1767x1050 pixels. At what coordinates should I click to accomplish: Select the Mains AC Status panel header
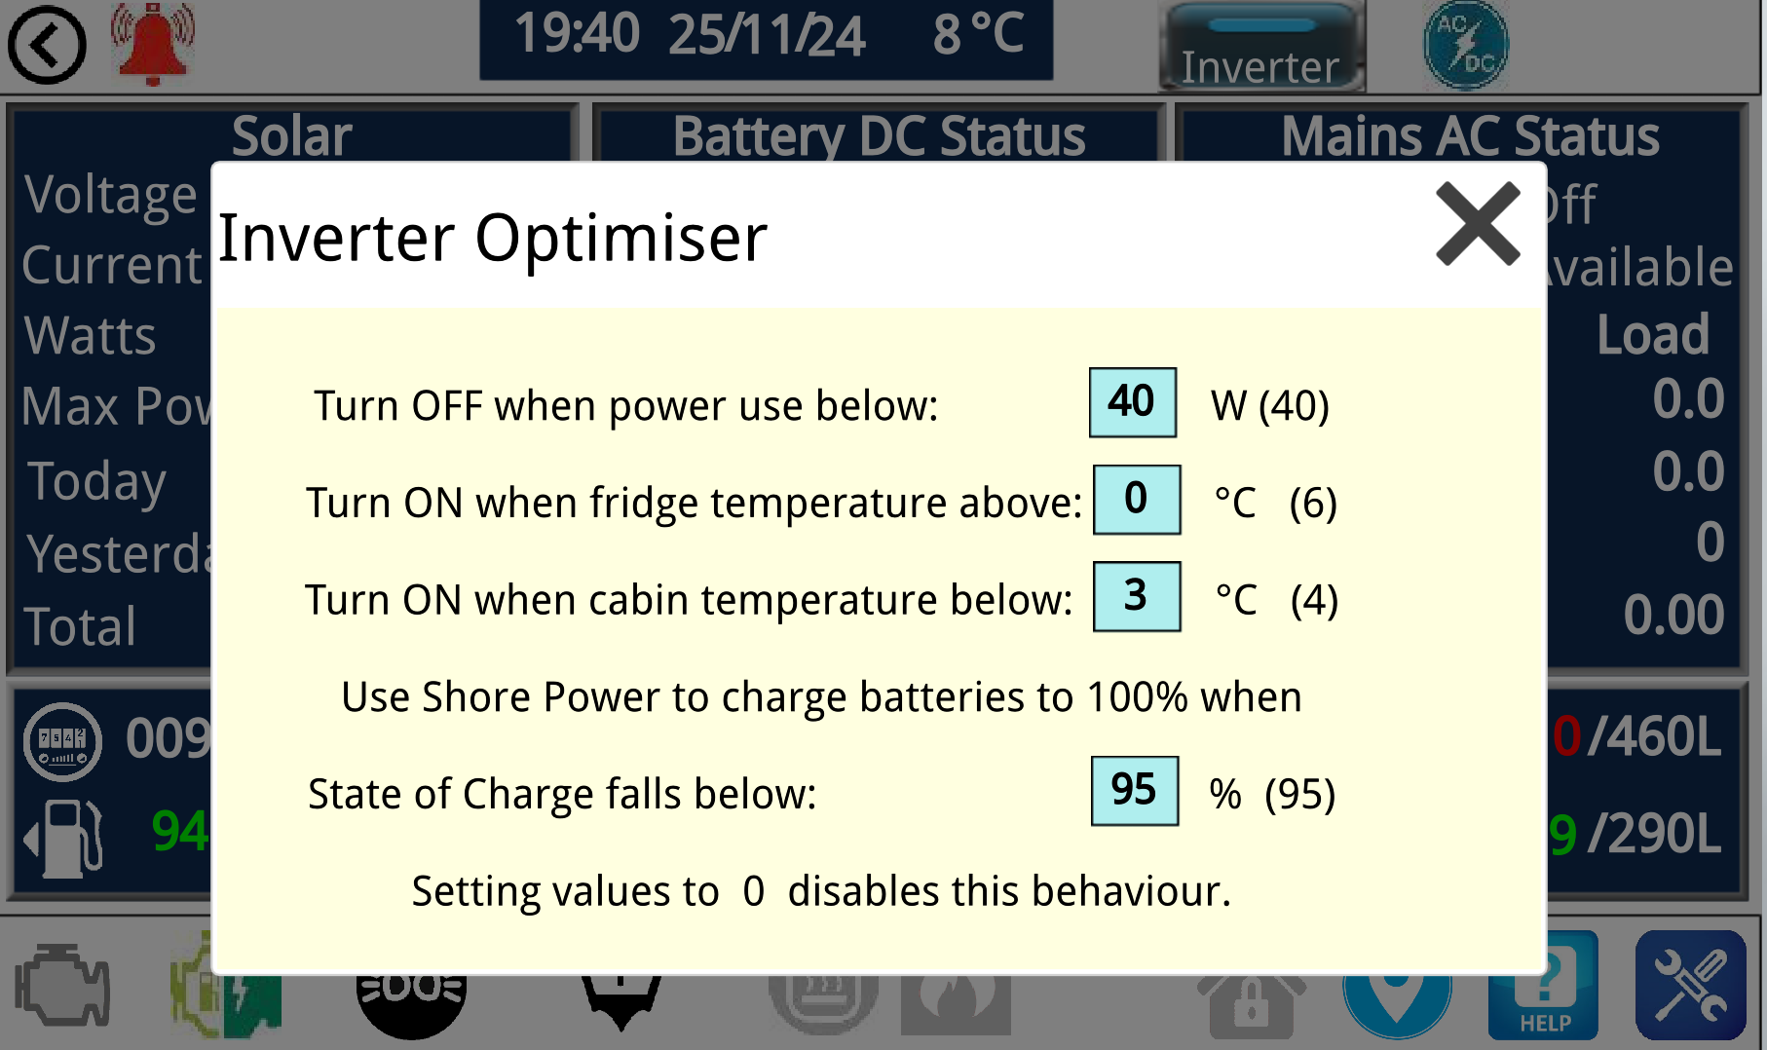click(1469, 135)
